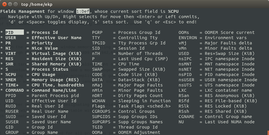Select the NU NUMA node field
269x135 pixels.
[217, 122]
